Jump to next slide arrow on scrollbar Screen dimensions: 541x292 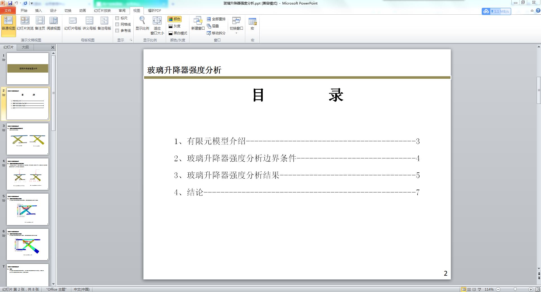pos(539,278)
